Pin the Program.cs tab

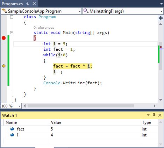[28, 4]
